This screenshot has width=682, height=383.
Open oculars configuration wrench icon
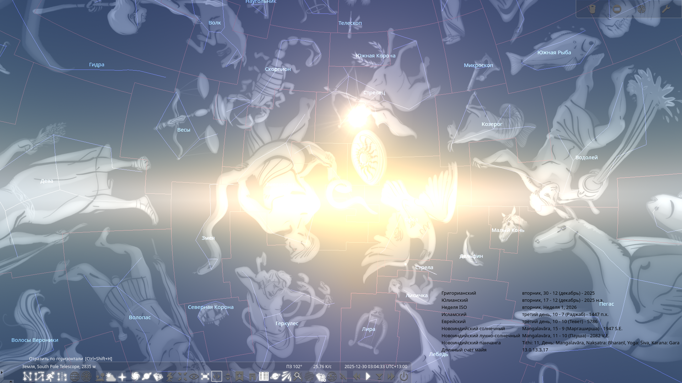pyautogui.click(x=666, y=9)
